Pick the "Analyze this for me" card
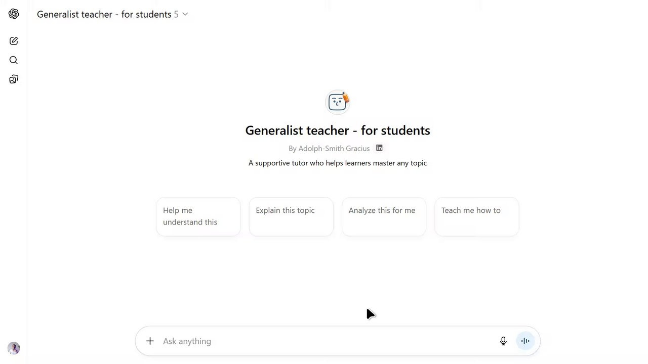The width and height of the screenshot is (648, 364). click(x=384, y=216)
